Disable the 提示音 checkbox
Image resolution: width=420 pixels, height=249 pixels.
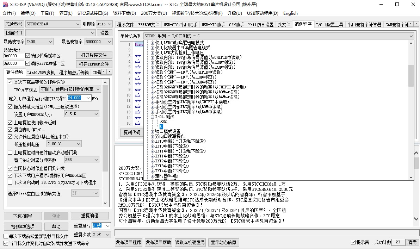pyautogui.click(x=353, y=242)
